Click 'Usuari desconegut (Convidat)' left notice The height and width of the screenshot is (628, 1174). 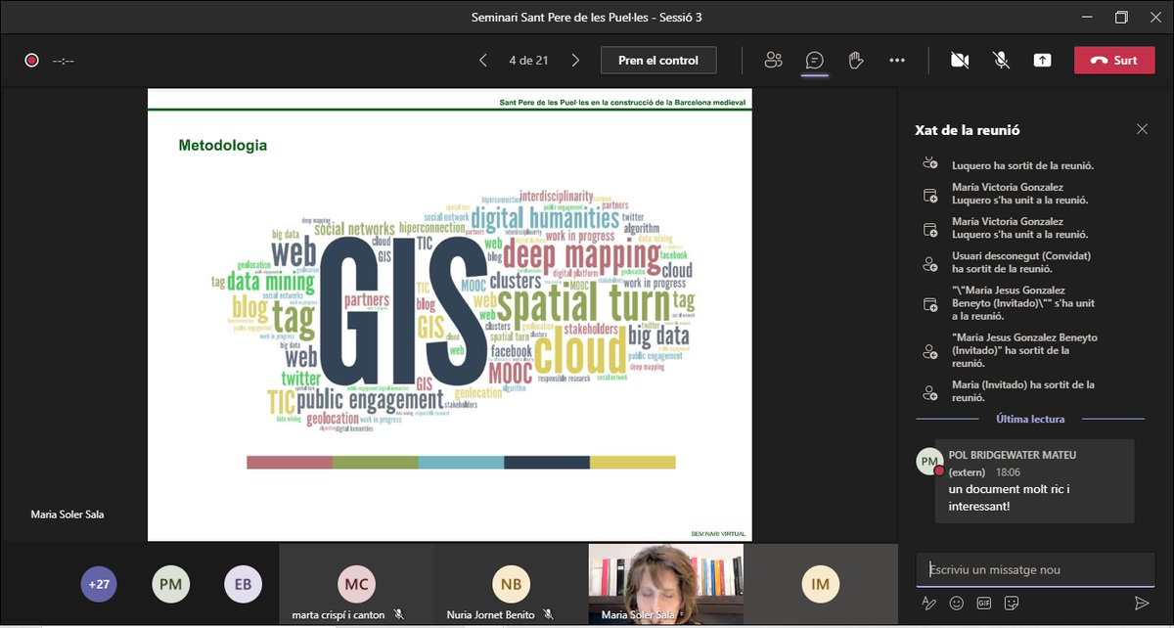1021,262
